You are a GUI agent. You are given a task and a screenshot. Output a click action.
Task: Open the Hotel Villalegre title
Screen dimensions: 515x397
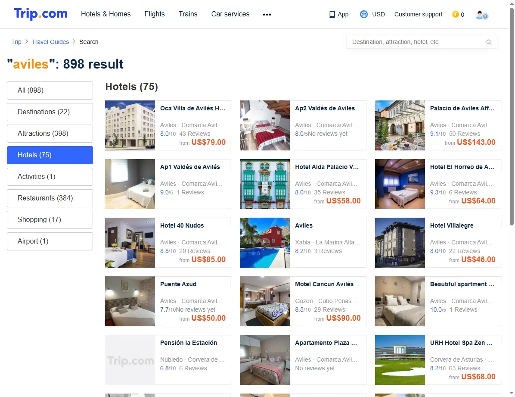452,225
